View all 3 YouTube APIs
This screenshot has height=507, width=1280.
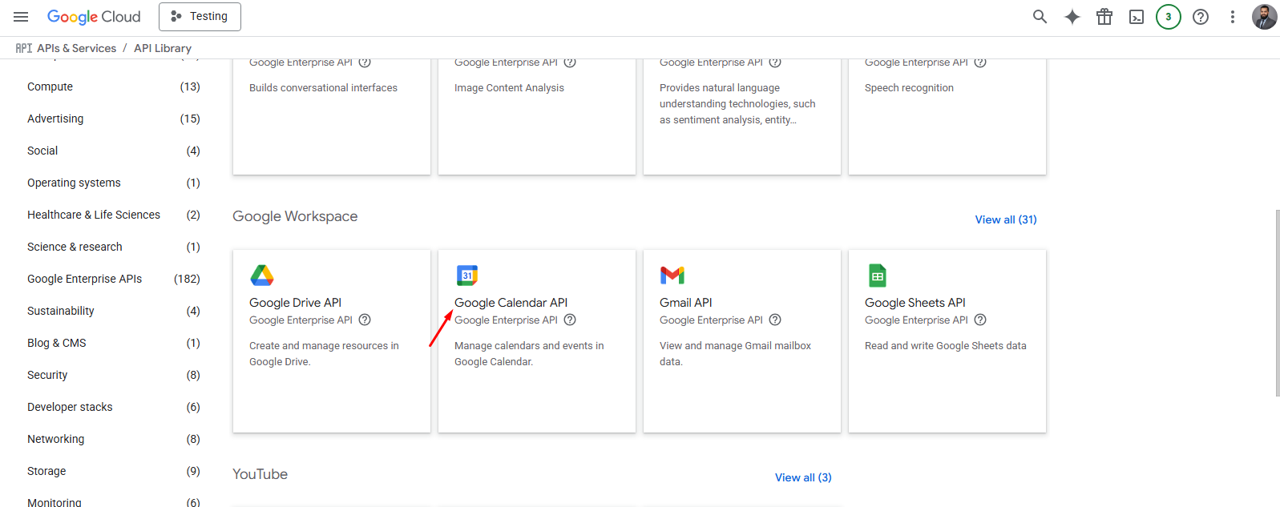(x=802, y=477)
